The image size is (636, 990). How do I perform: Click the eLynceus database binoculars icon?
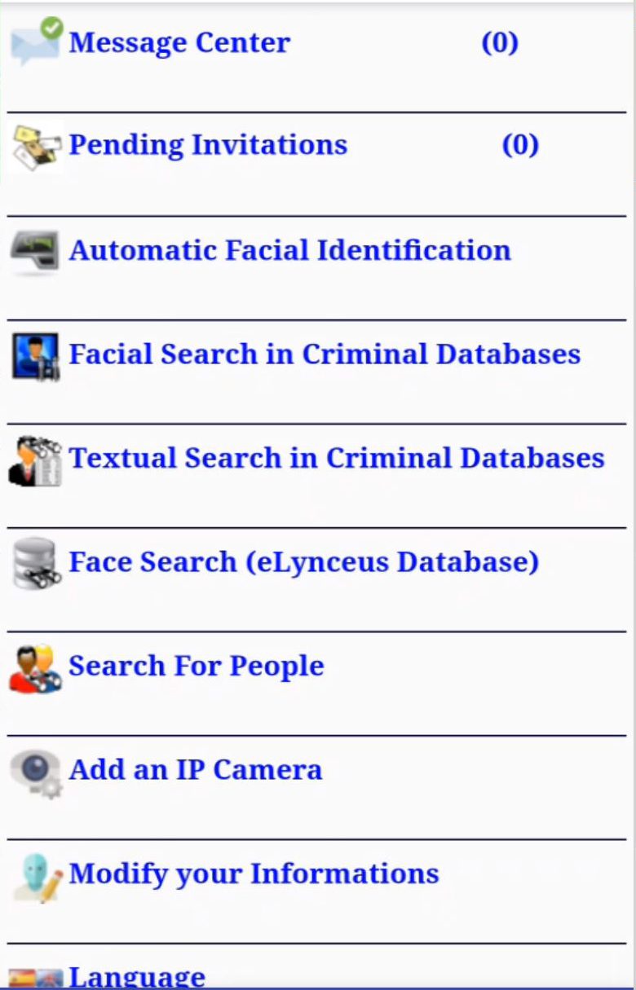37,564
